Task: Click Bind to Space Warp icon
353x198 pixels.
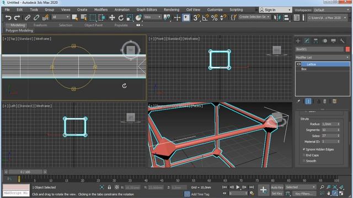Action: click(45, 18)
